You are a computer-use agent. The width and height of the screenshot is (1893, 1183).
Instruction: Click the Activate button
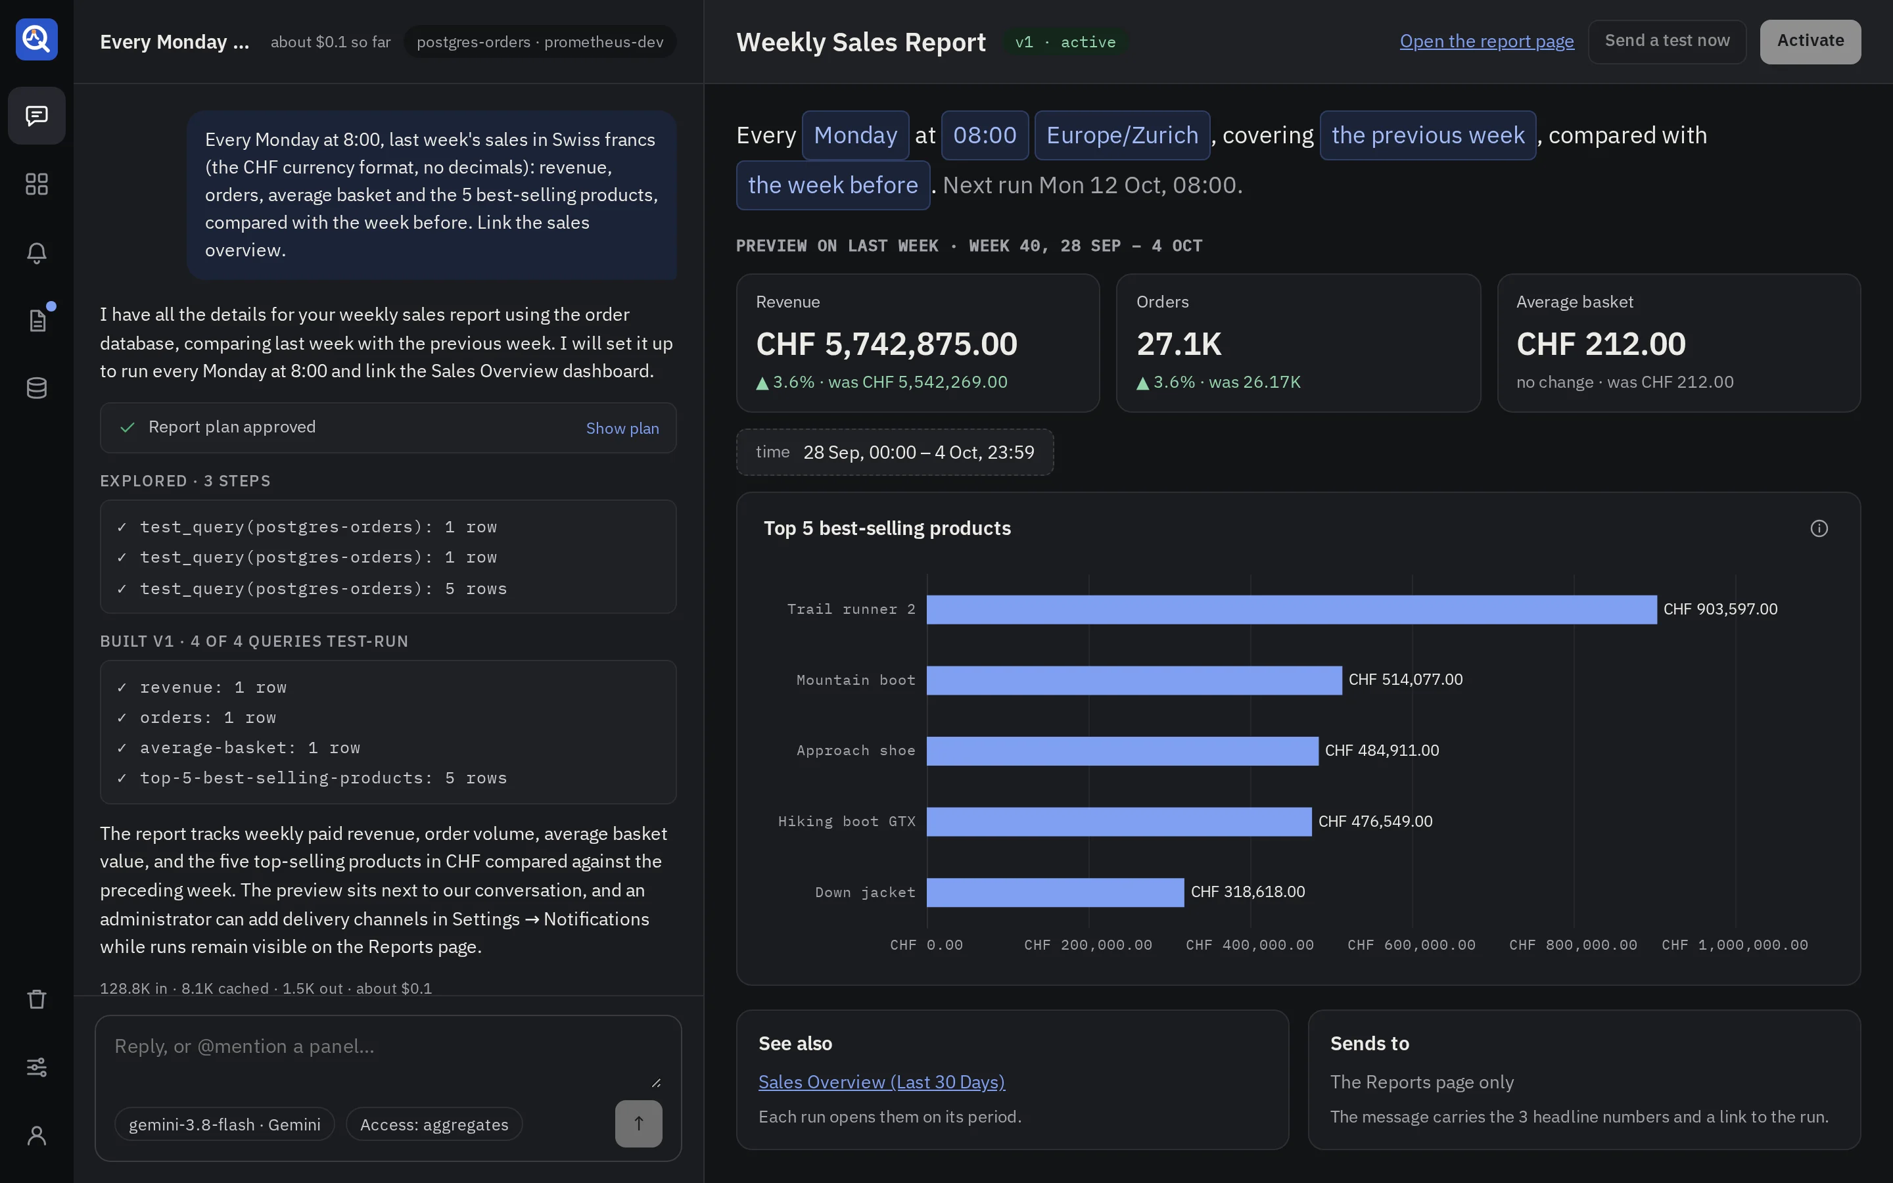pyautogui.click(x=1810, y=41)
